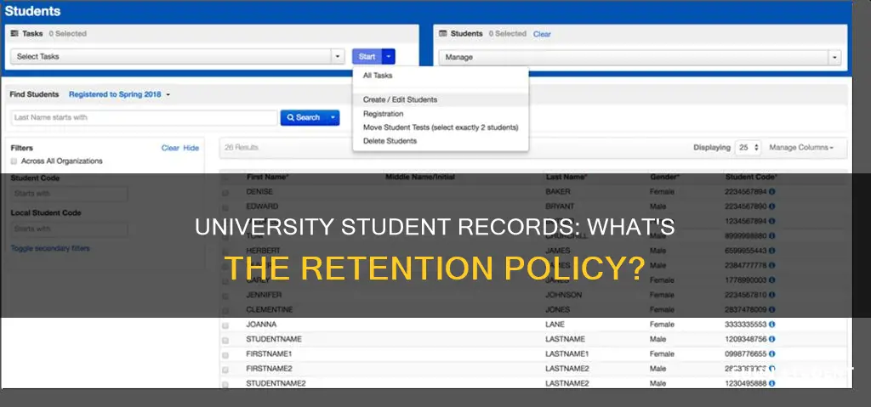The image size is (871, 407).
Task: Click the 26 Results count text
Action: coord(241,148)
